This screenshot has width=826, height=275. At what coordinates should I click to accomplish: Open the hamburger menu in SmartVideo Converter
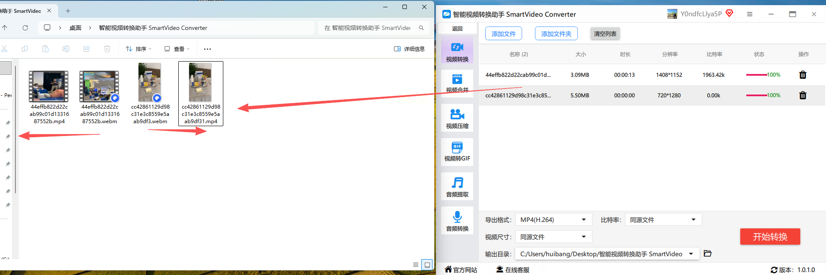click(750, 14)
